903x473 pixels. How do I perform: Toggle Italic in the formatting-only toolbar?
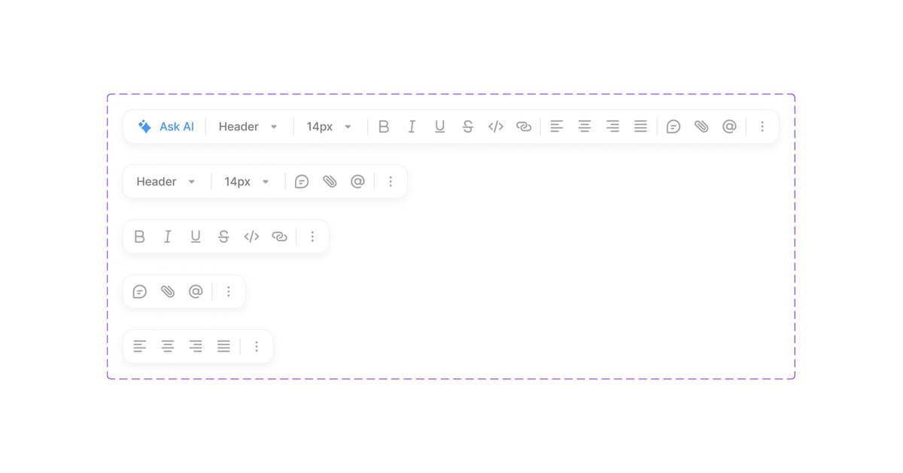pos(167,236)
